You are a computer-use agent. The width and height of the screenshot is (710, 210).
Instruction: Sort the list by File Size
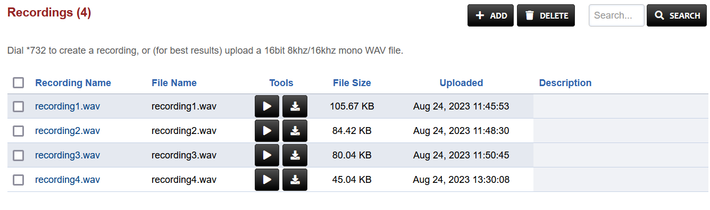352,83
